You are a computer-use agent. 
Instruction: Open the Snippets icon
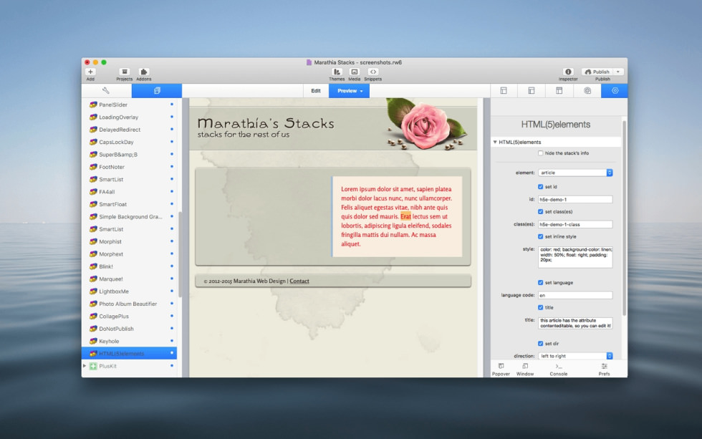click(373, 72)
